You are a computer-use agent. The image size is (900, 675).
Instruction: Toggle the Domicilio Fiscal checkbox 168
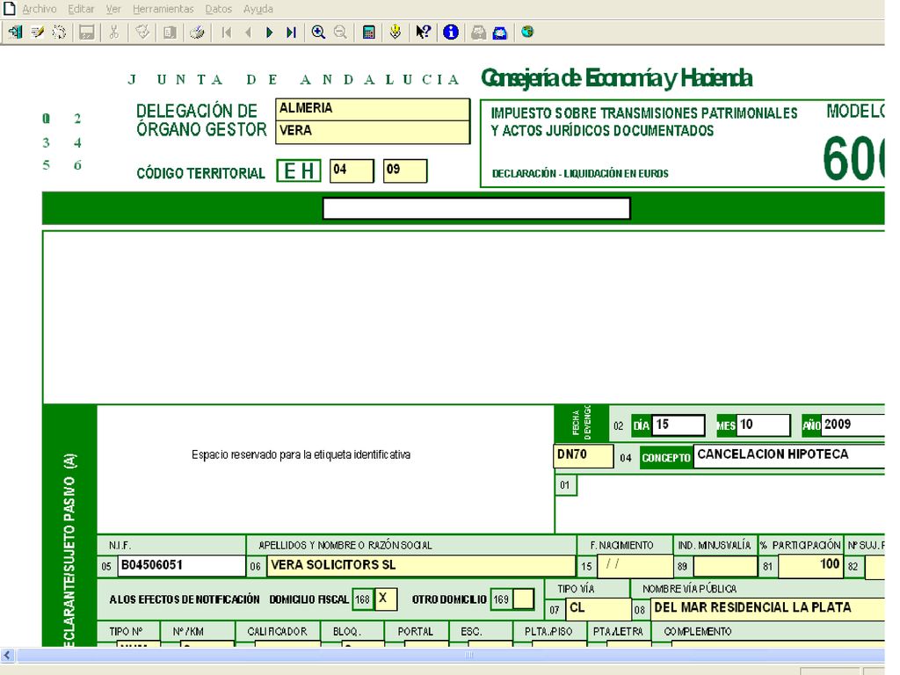tap(385, 599)
